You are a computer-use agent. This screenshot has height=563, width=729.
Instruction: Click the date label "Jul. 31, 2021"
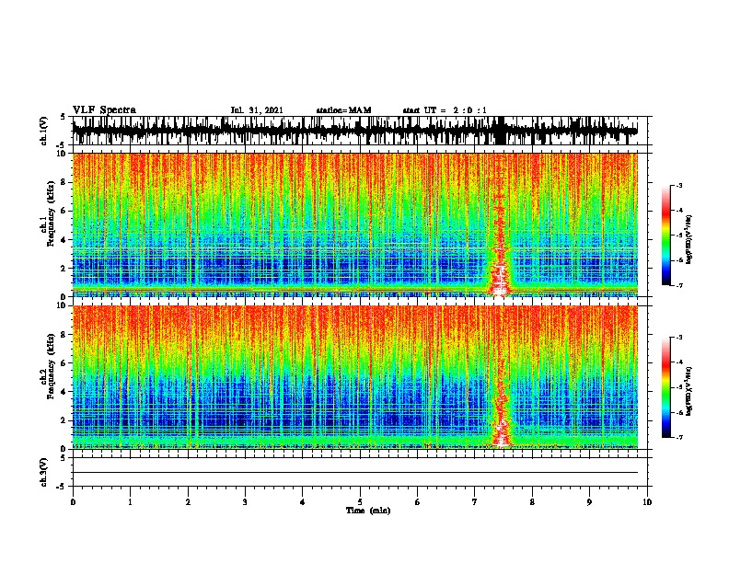[x=257, y=110]
